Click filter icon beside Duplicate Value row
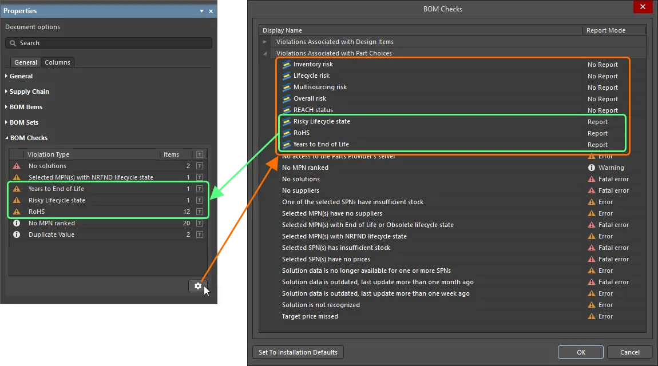Screen dimensions: 658x366 [x=199, y=234]
